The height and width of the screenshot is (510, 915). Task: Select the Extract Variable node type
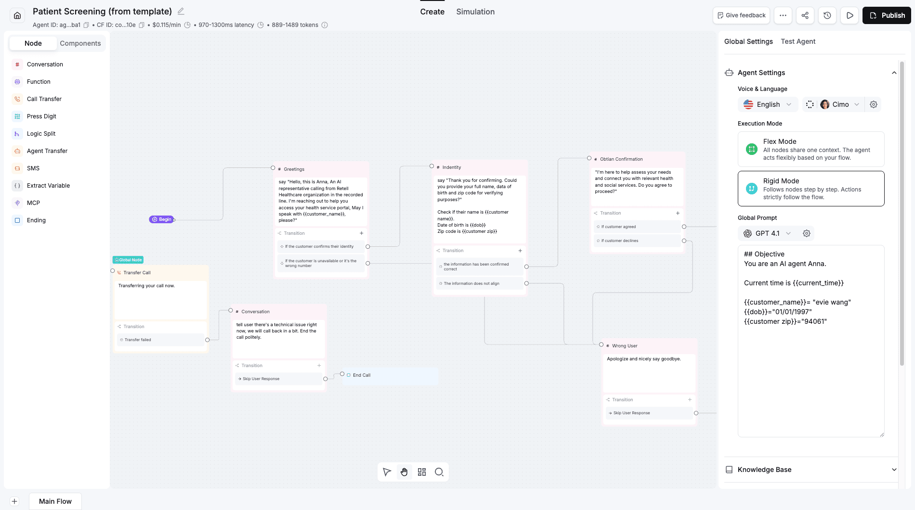[48, 185]
